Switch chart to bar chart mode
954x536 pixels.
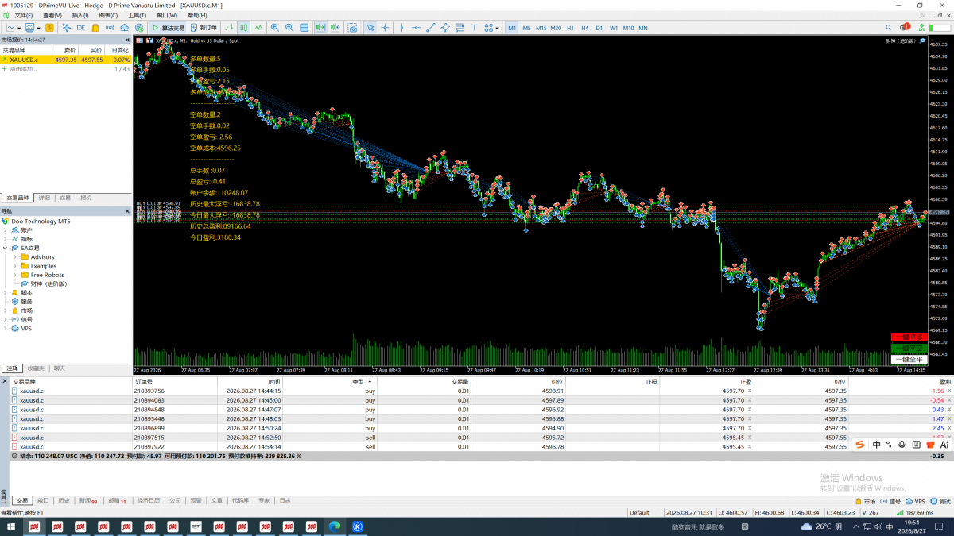point(230,28)
